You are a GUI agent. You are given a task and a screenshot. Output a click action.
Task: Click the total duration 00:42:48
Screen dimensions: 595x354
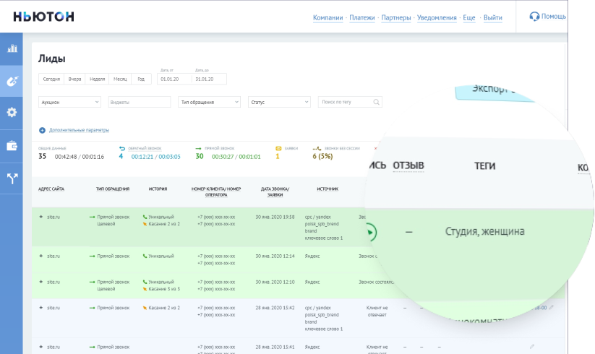66,157
